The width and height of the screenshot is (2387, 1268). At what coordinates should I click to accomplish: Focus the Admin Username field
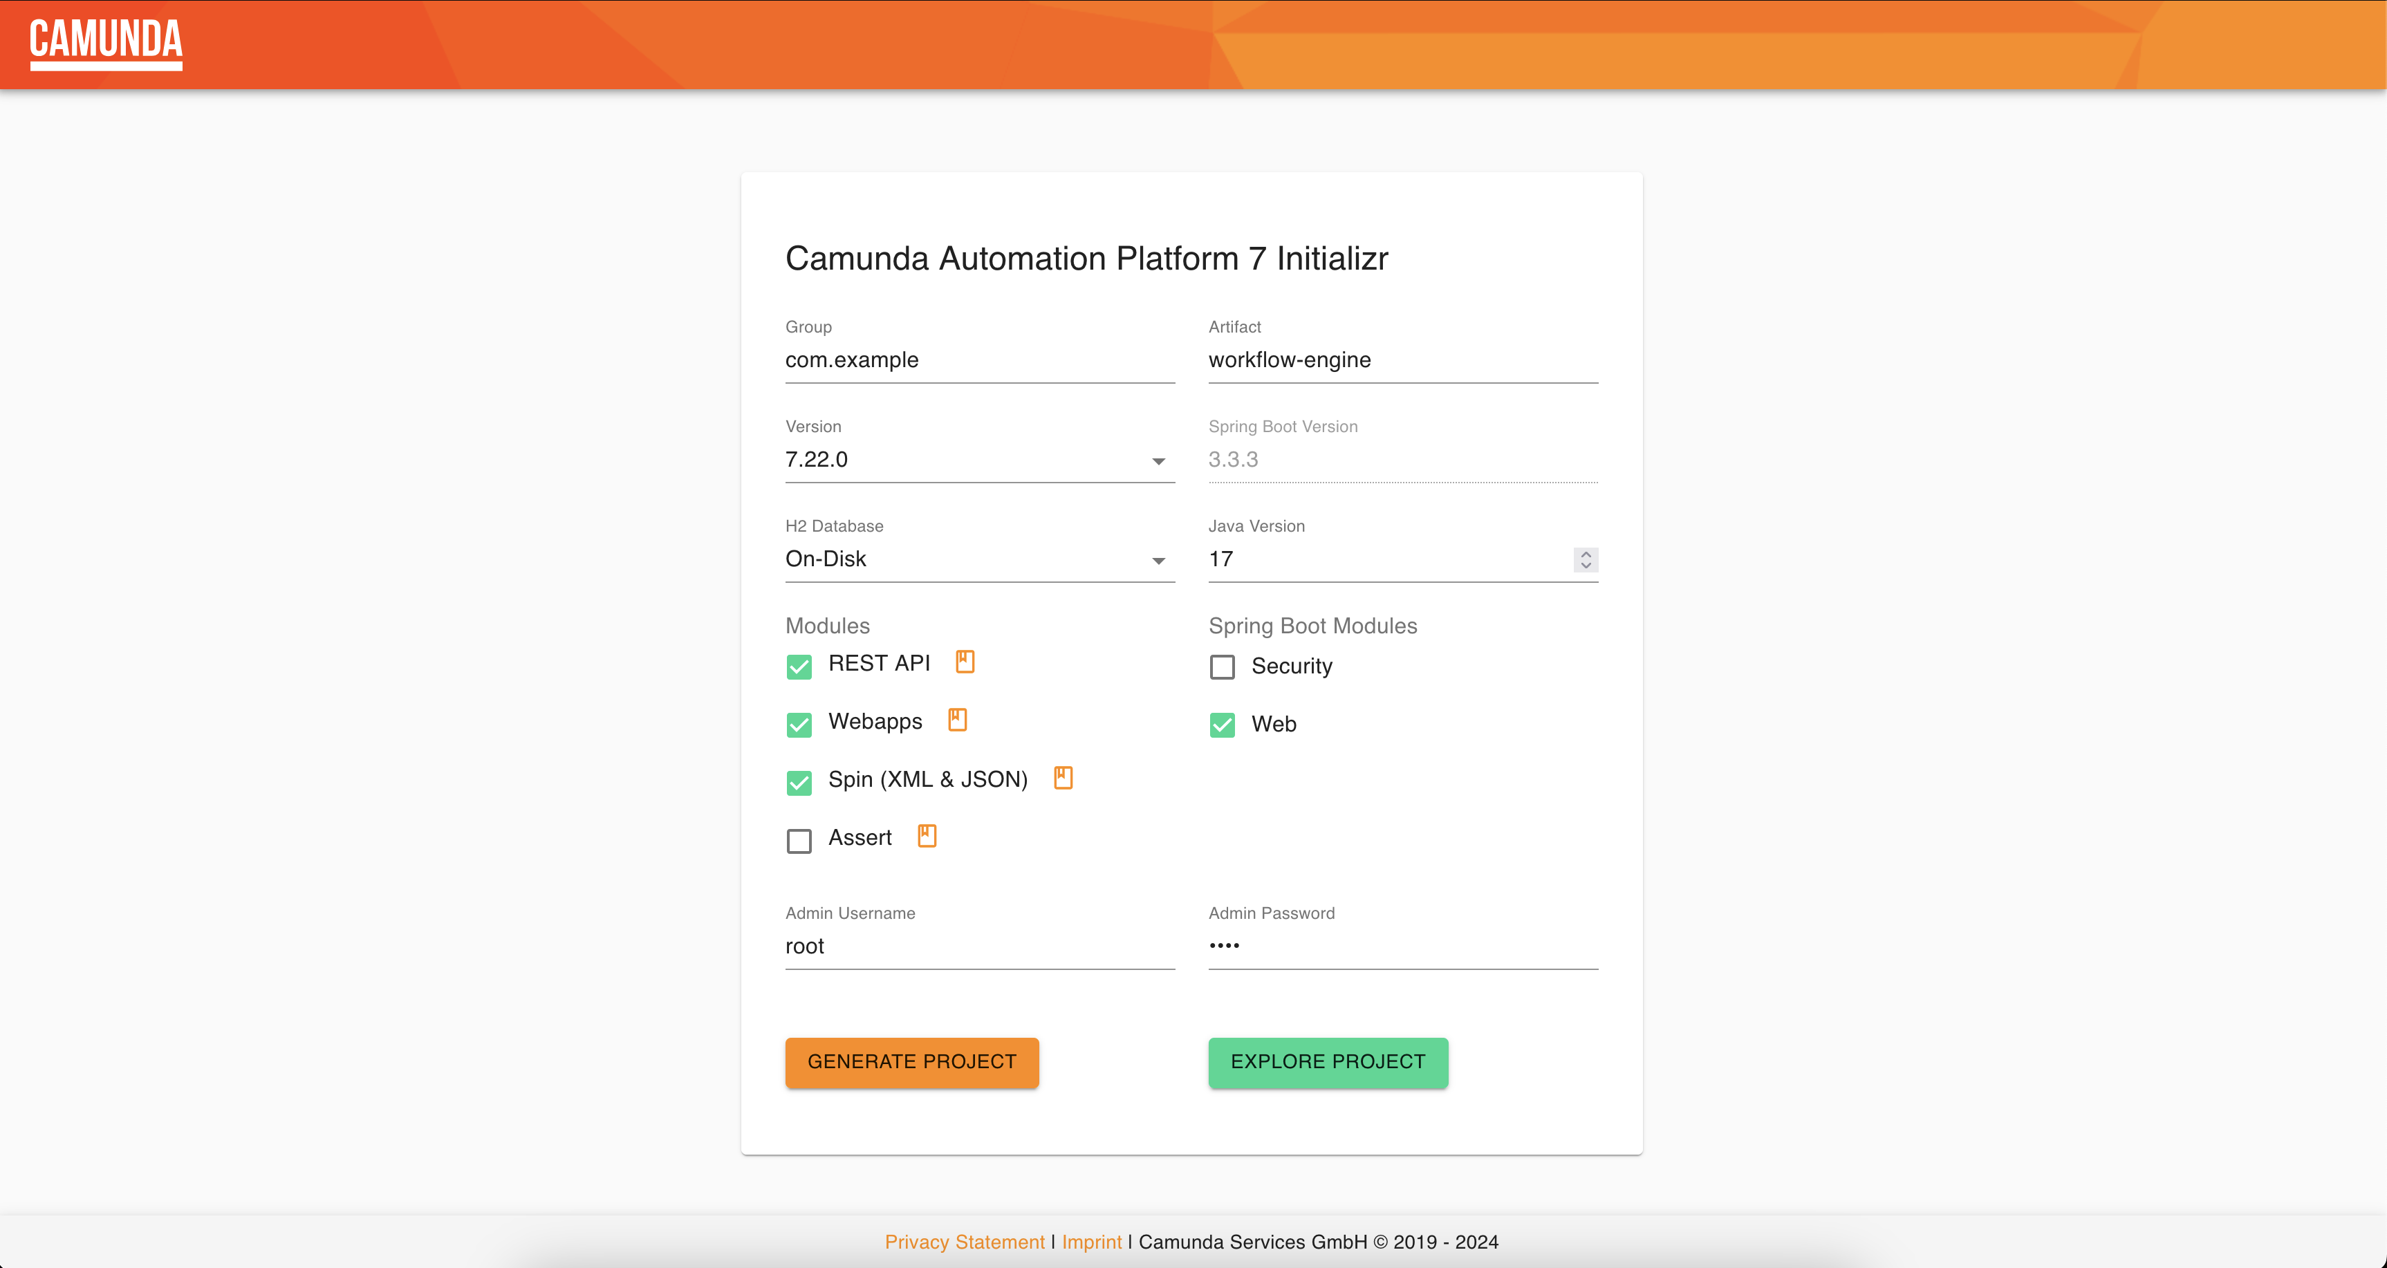tap(981, 947)
